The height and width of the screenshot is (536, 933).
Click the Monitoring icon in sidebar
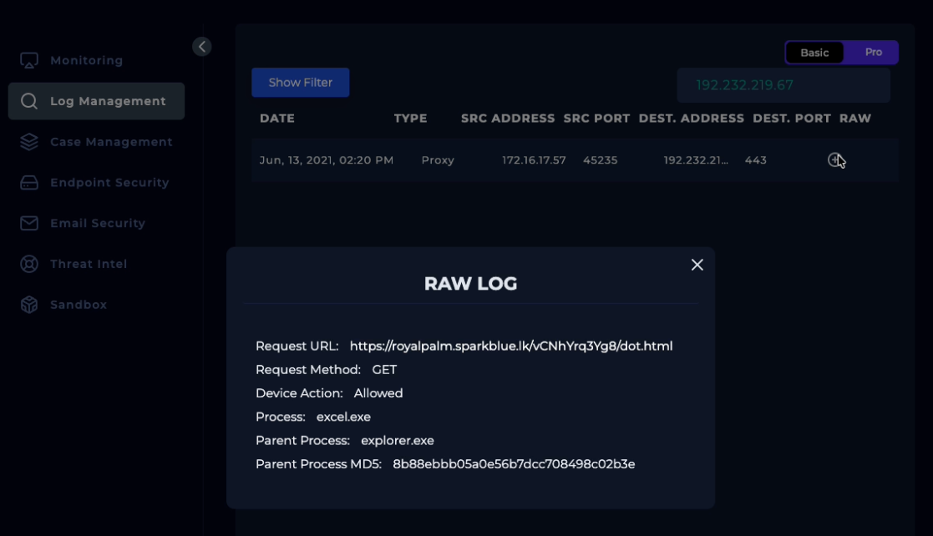click(x=29, y=61)
